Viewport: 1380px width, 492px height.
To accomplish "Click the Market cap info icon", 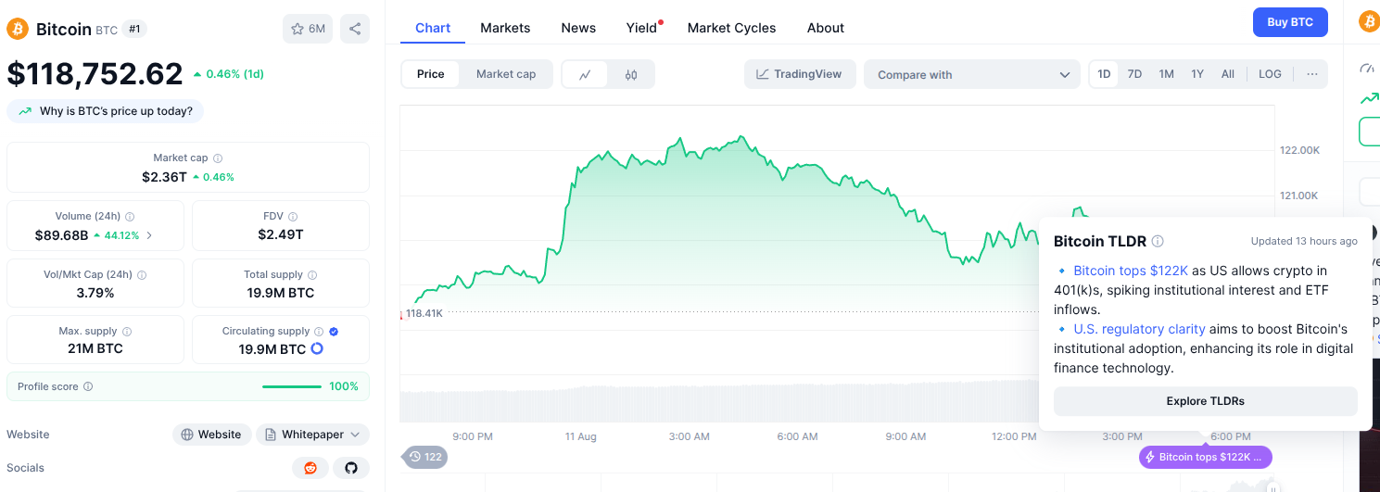I will point(218,158).
